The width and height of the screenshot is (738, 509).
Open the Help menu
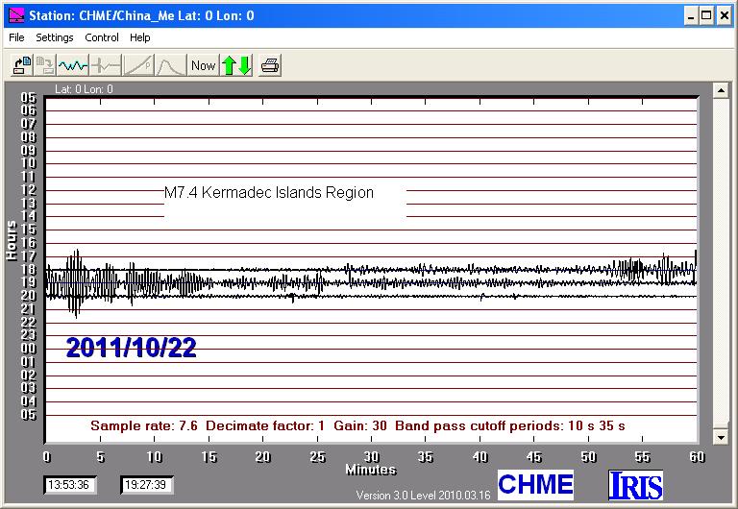click(140, 37)
